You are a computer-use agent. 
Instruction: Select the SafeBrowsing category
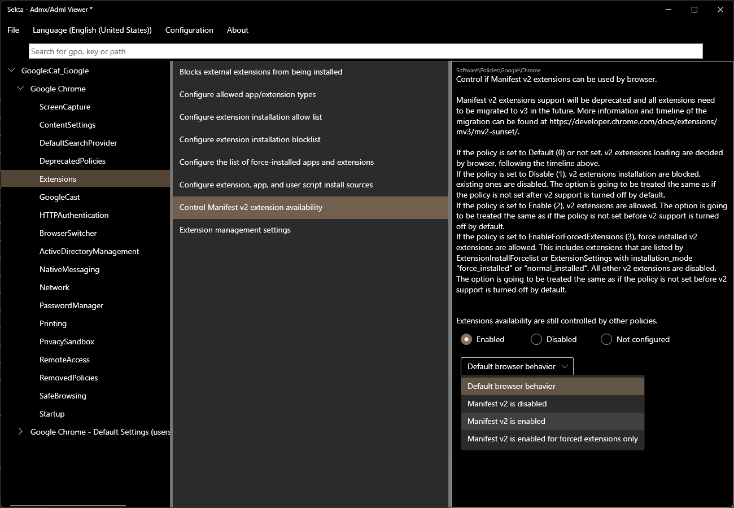(x=86, y=396)
